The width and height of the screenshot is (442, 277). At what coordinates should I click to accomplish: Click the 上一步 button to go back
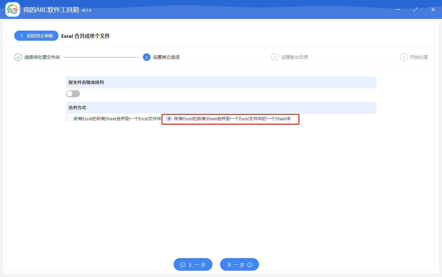tap(193, 264)
